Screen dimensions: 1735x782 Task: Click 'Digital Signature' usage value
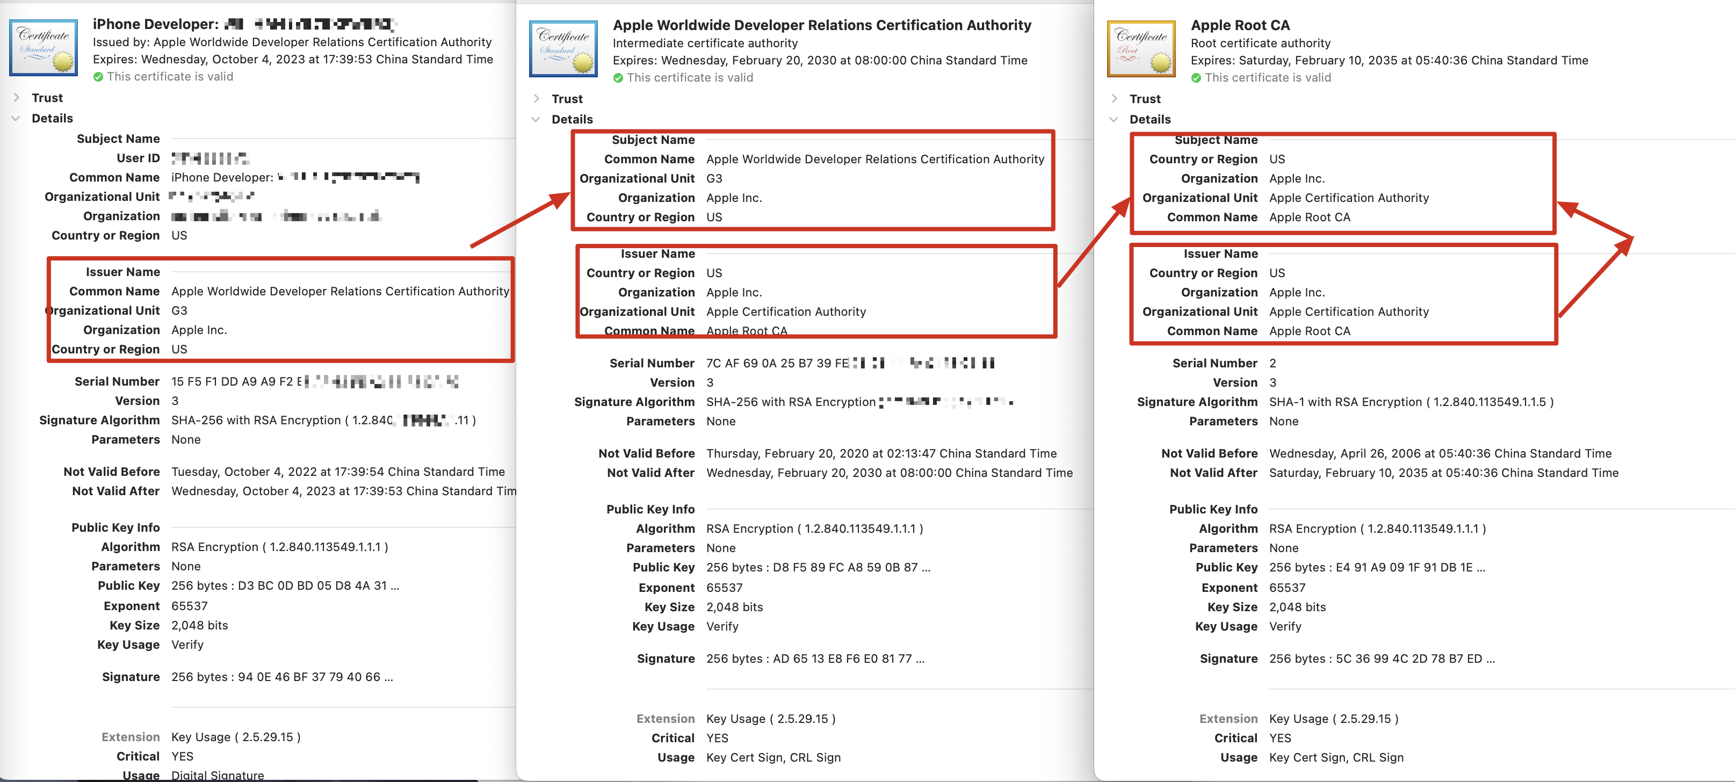pyautogui.click(x=218, y=775)
